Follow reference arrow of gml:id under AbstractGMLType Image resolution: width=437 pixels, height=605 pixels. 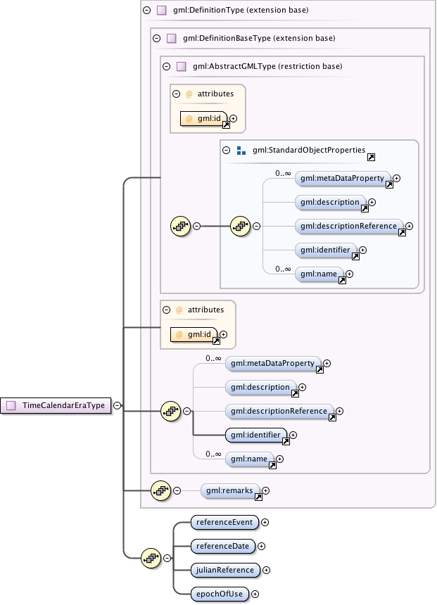point(226,125)
